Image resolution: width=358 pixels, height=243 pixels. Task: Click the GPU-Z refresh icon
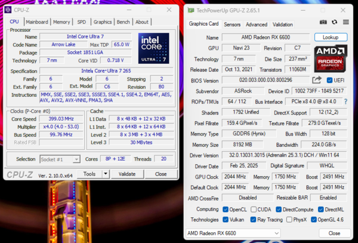335,22
